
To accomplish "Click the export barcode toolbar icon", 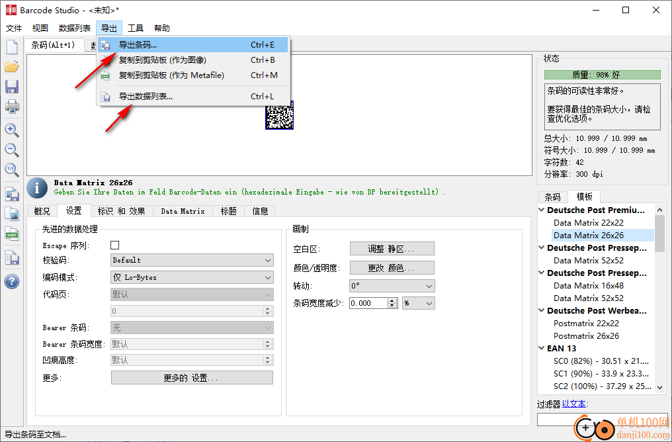I will 12,195.
